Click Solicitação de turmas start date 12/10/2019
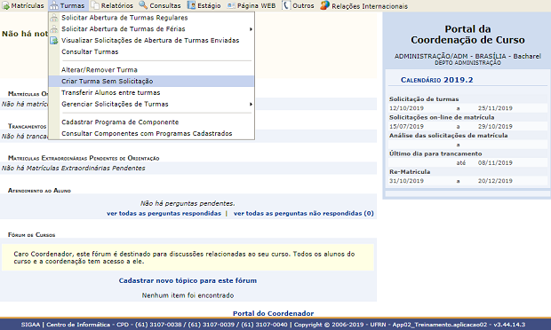The width and height of the screenshot is (551, 330). 406,108
